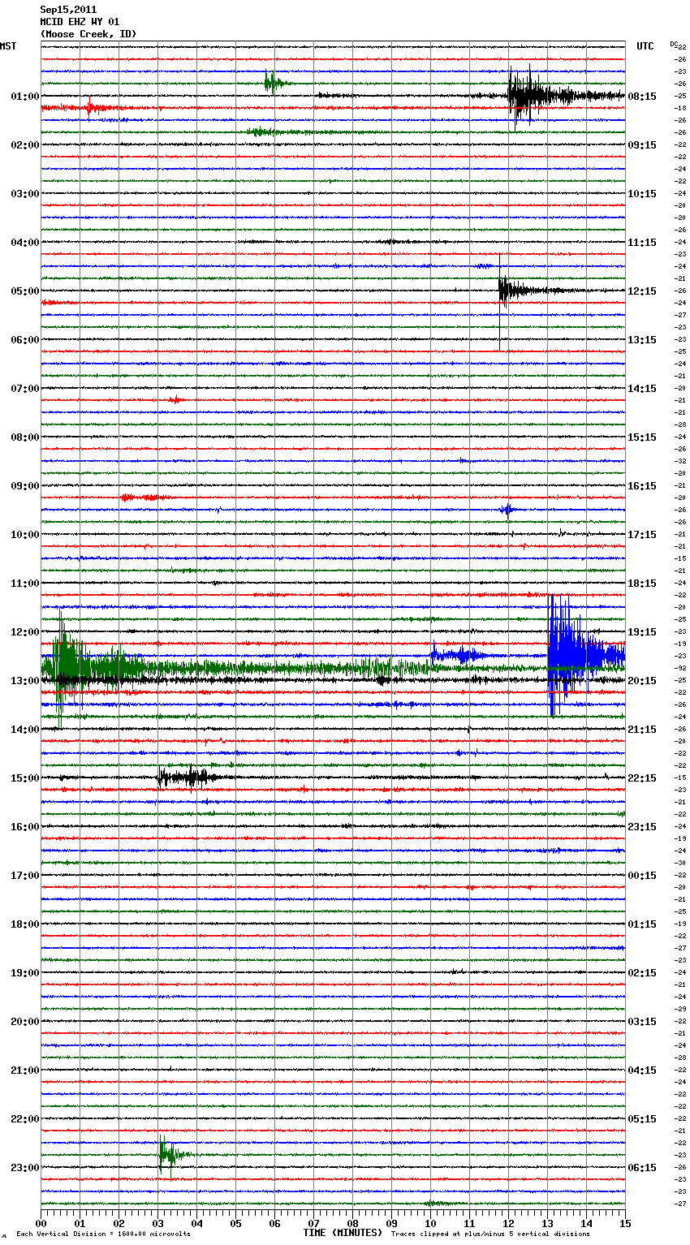Select the 04:00 MST hour label

(x=24, y=243)
